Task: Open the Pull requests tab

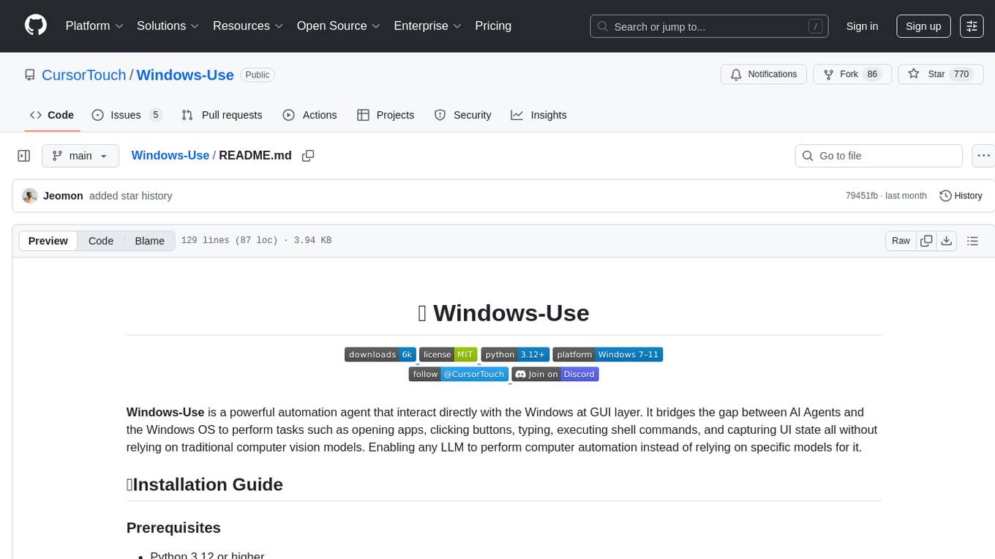Action: point(222,115)
